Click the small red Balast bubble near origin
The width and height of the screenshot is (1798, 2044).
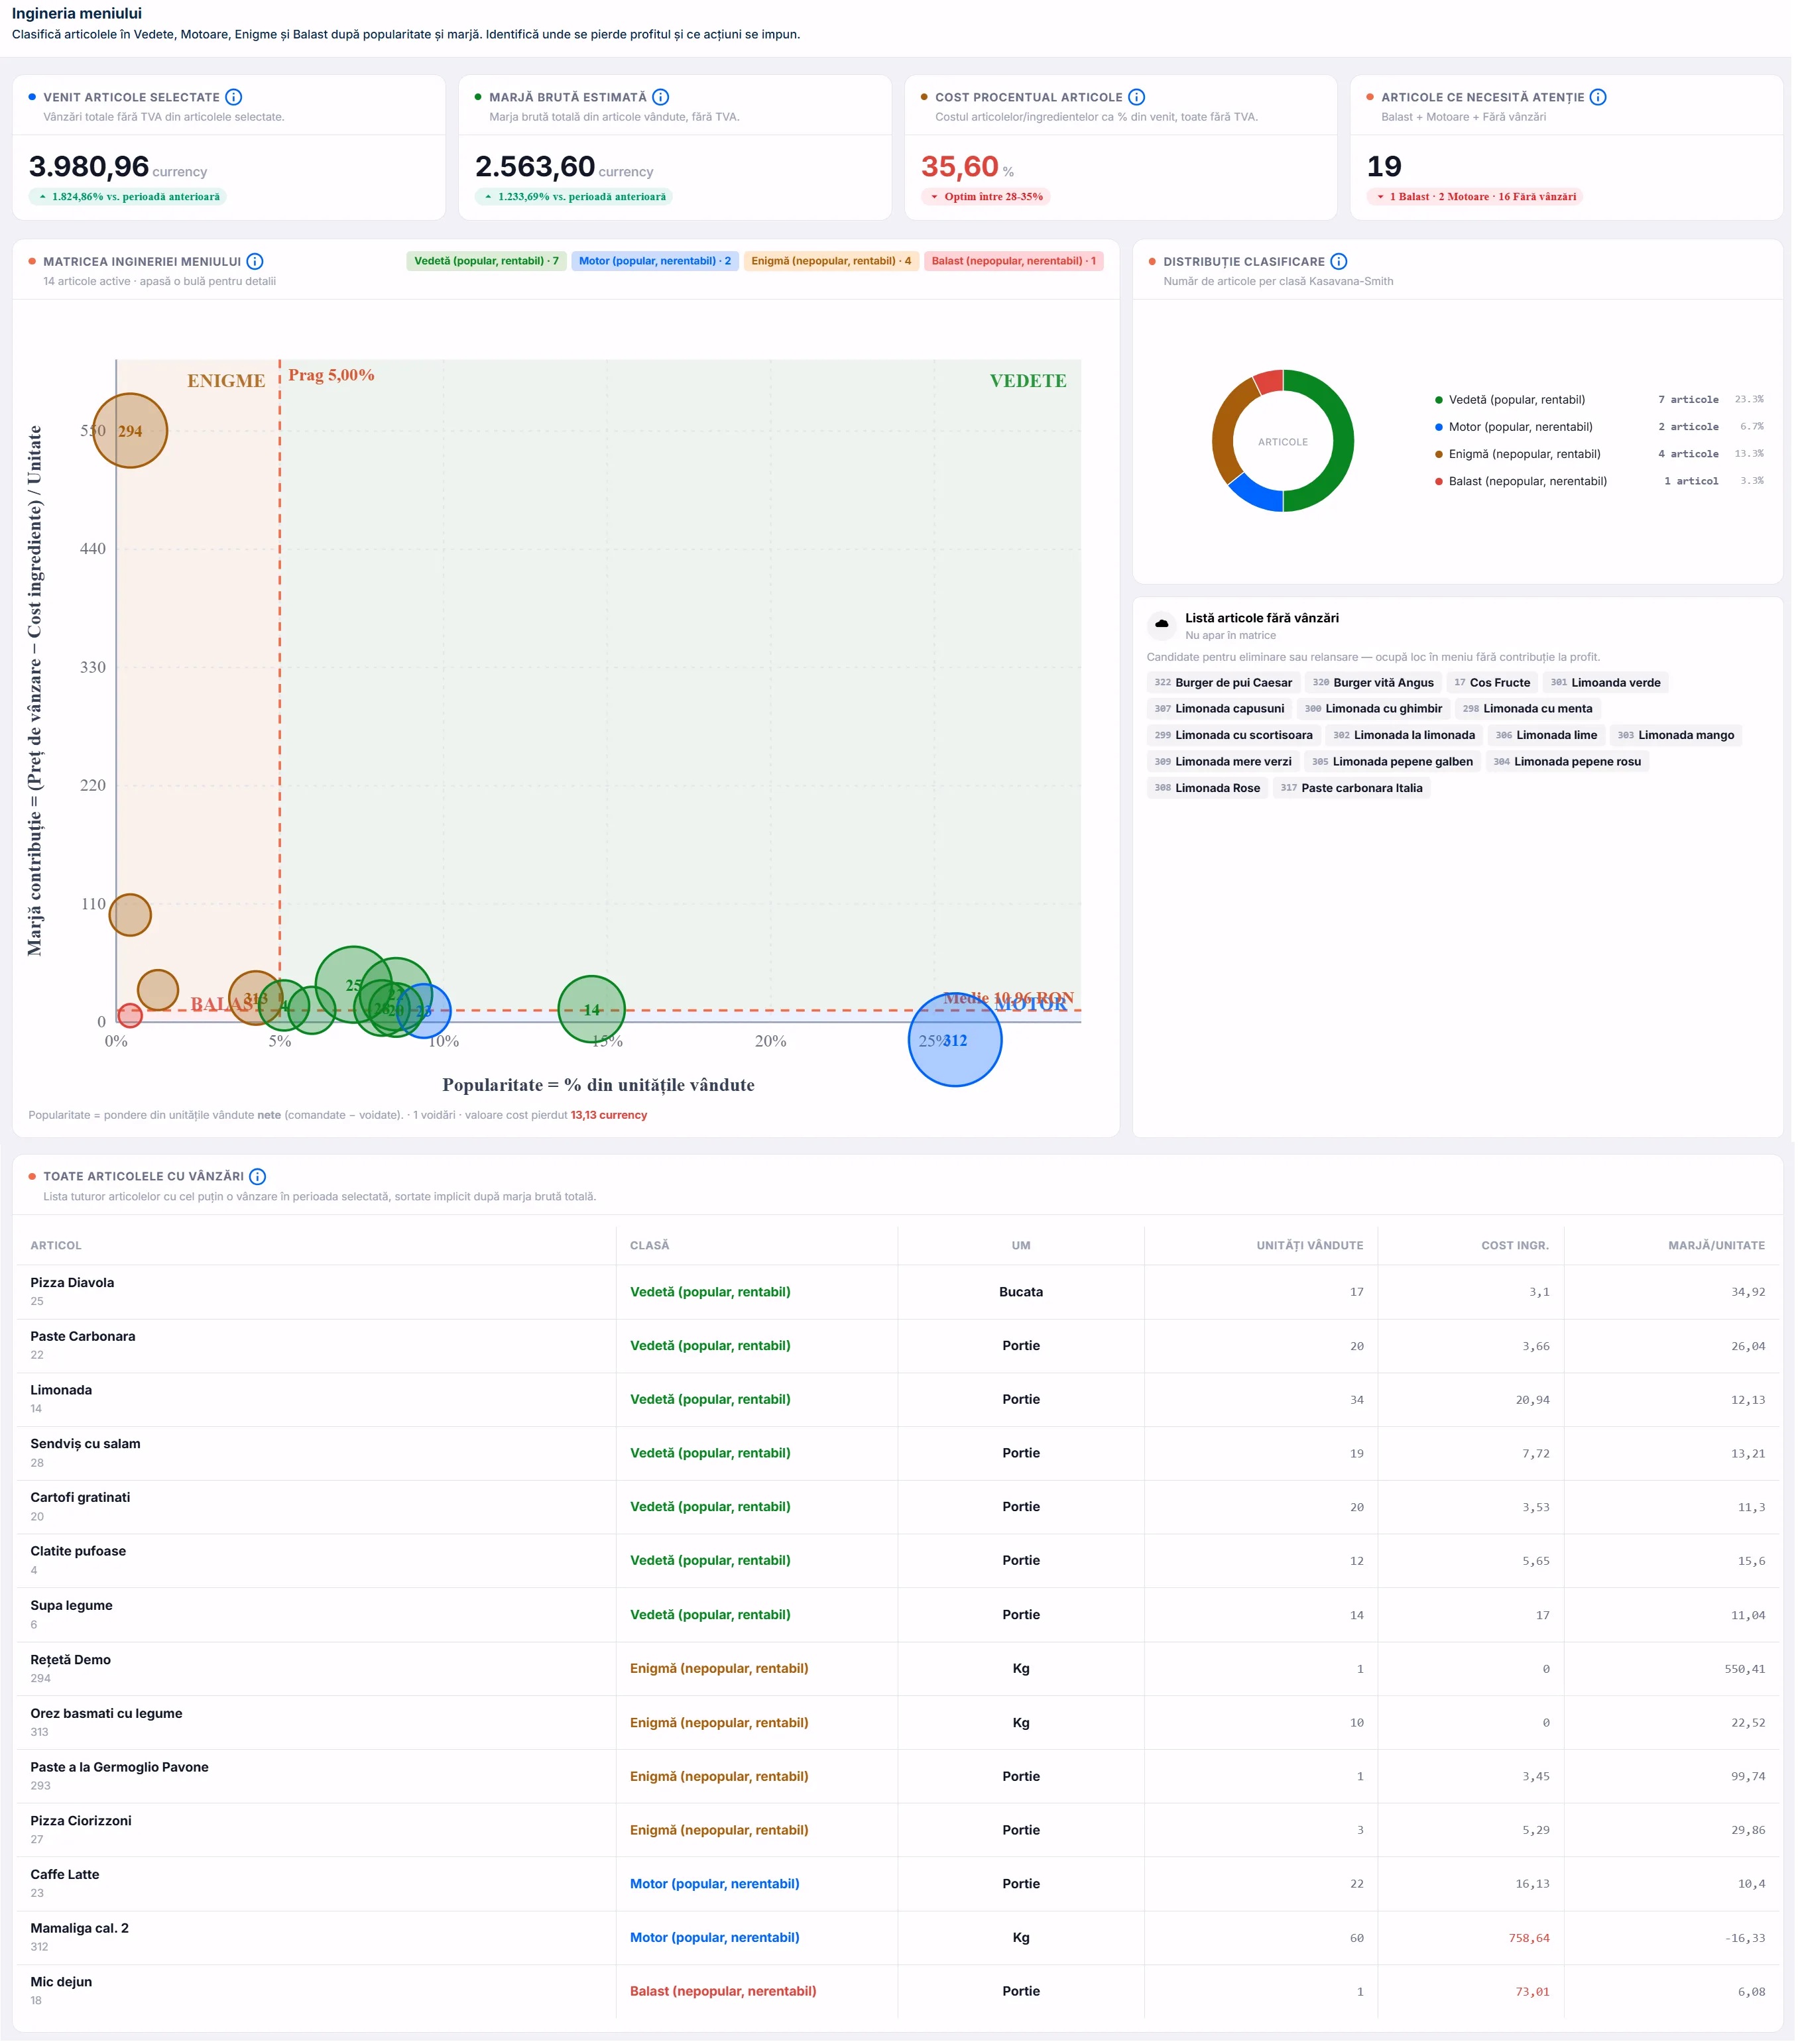click(x=130, y=1016)
